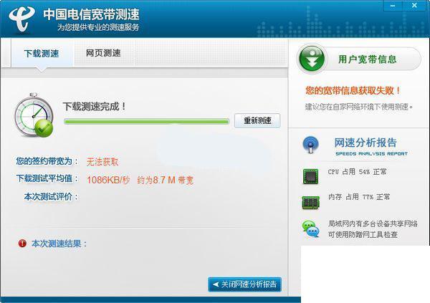This screenshot has width=430, height=303.
Task: Click the 1086KB/秒 average speed value
Action: (108, 180)
